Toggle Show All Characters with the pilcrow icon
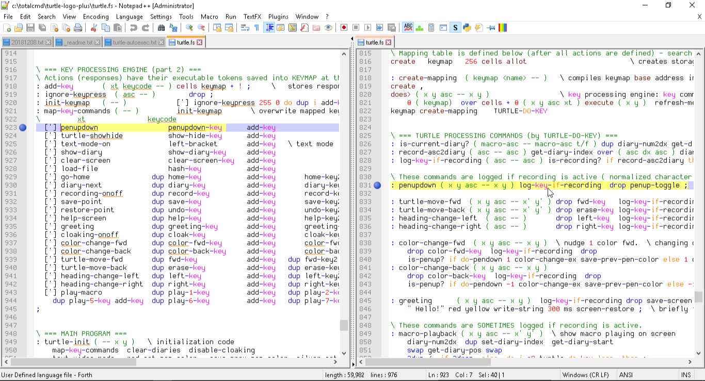This screenshot has height=381, width=705. click(x=255, y=28)
